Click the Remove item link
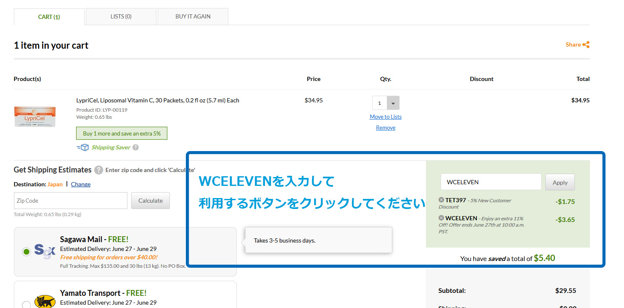The image size is (624, 308). 386,128
